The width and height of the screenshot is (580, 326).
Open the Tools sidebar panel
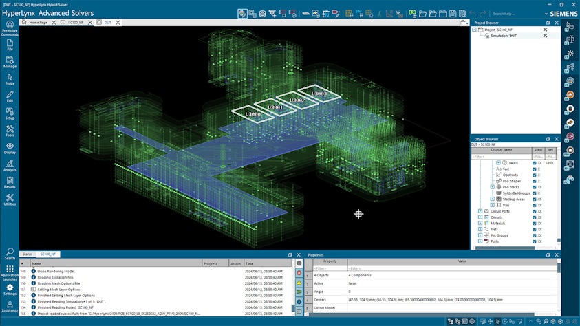tap(10, 131)
